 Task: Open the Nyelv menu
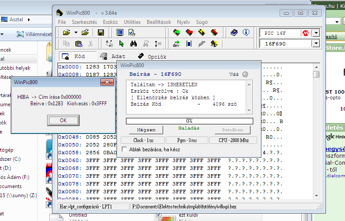(x=184, y=22)
